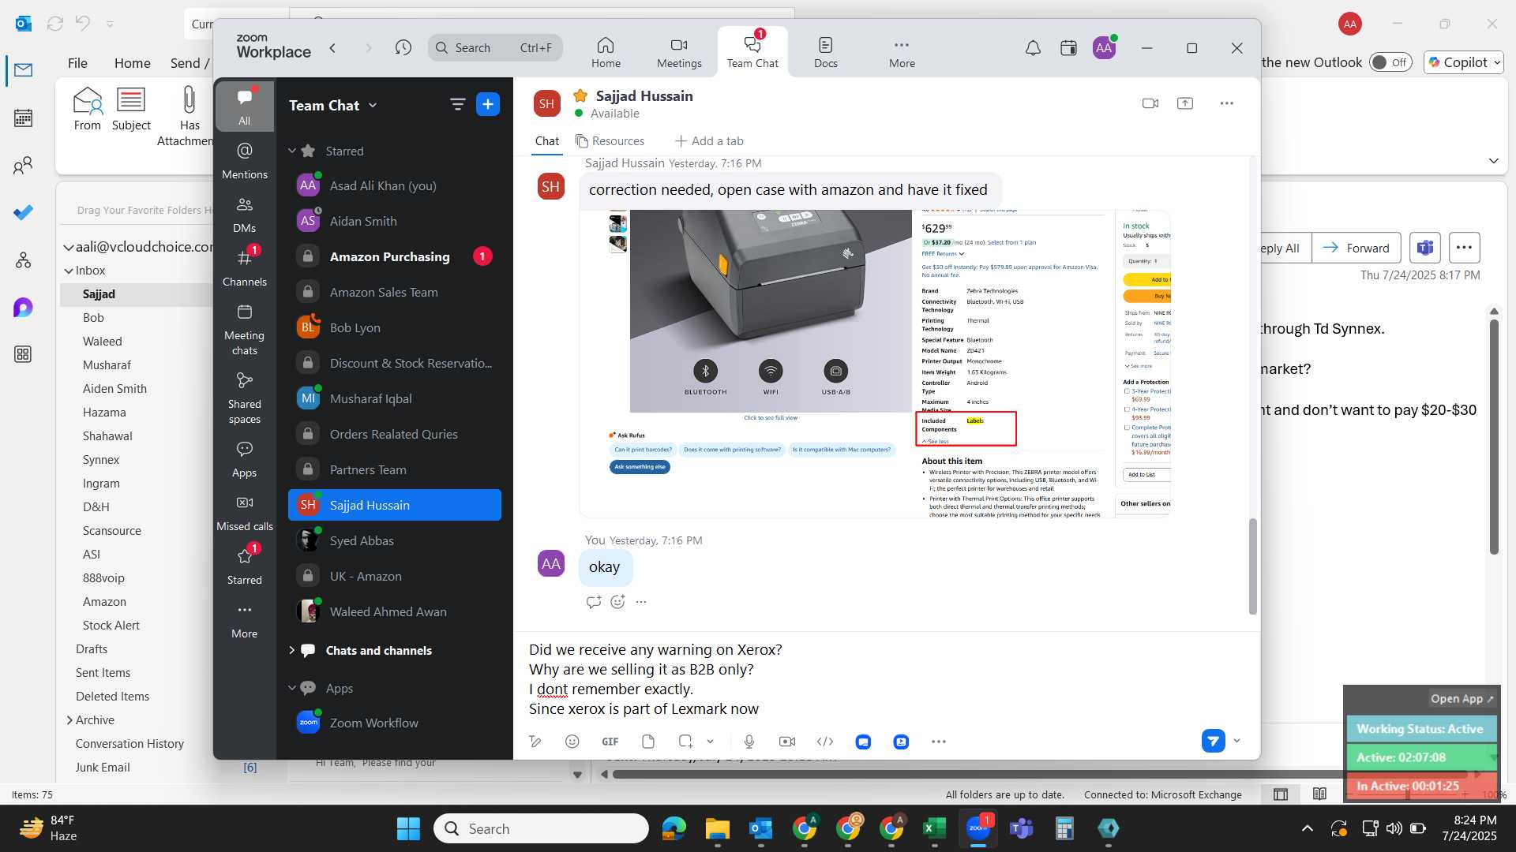This screenshot has width=1516, height=852.
Task: Open Zoom Home tab
Action: pyautogui.click(x=606, y=52)
